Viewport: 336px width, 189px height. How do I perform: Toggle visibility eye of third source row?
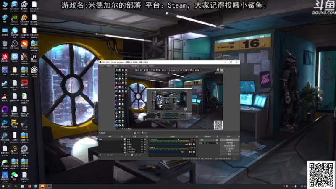[x=142, y=144]
